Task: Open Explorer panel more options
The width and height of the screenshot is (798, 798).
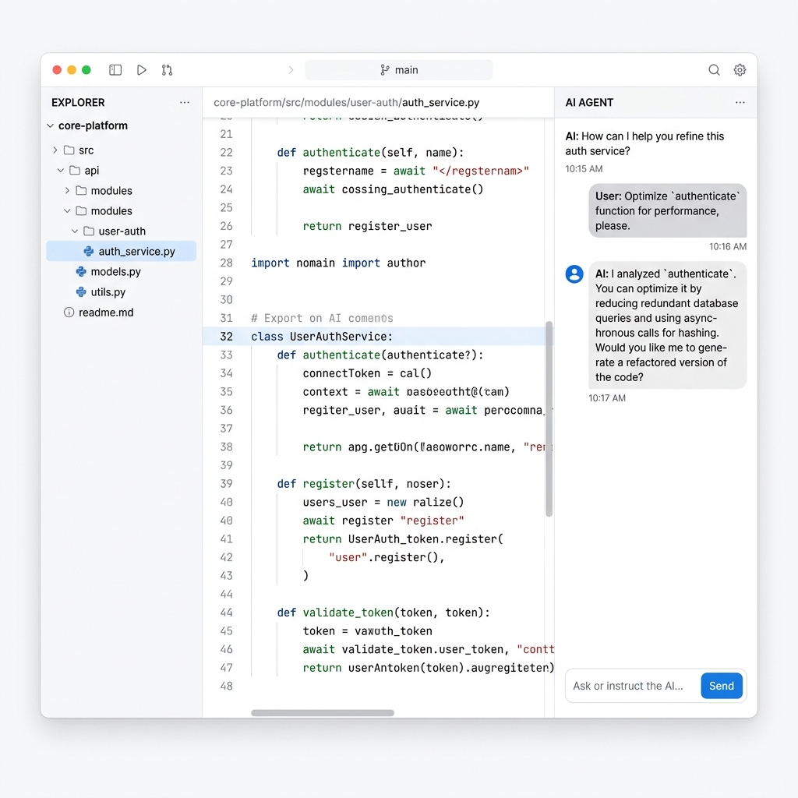Action: coord(184,102)
